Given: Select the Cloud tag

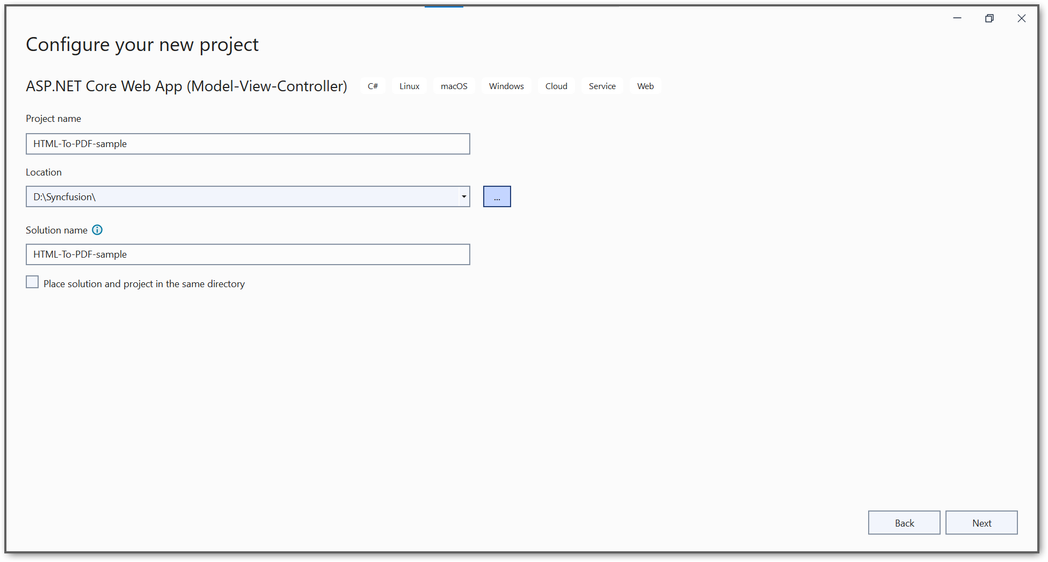Looking at the screenshot, I should pos(556,86).
